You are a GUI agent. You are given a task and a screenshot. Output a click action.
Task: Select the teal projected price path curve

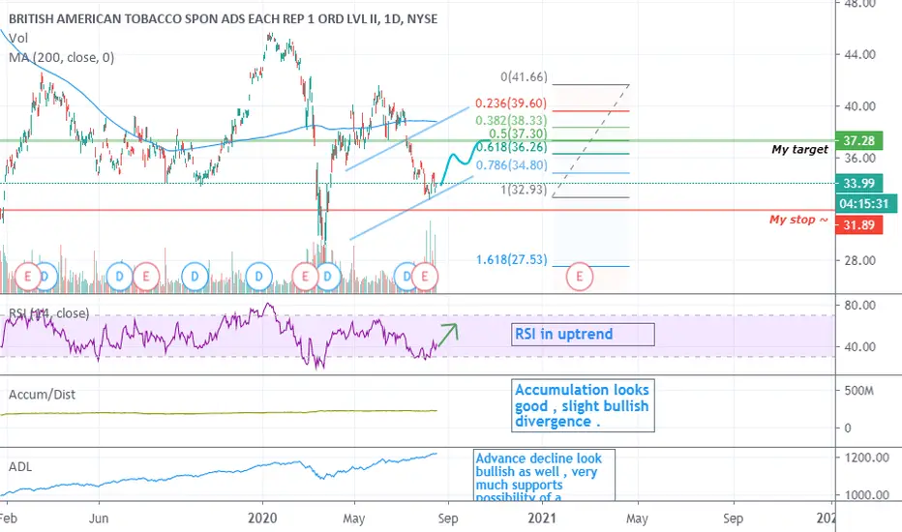(466, 162)
